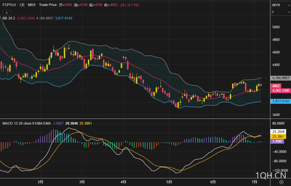Select the BB 20 2 indicator label
The image size is (291, 186).
point(9,18)
